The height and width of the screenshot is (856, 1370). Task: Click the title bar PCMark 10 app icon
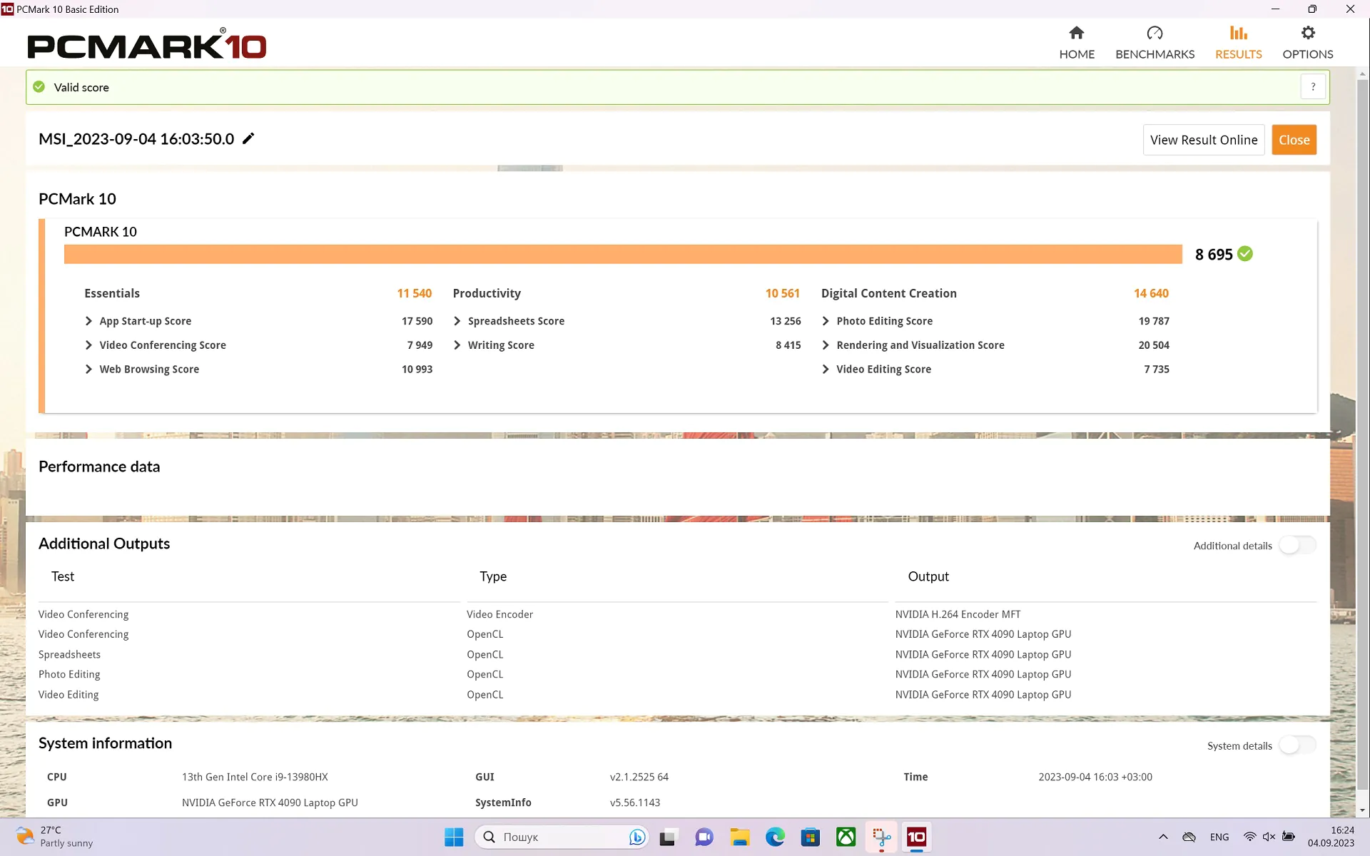point(7,9)
